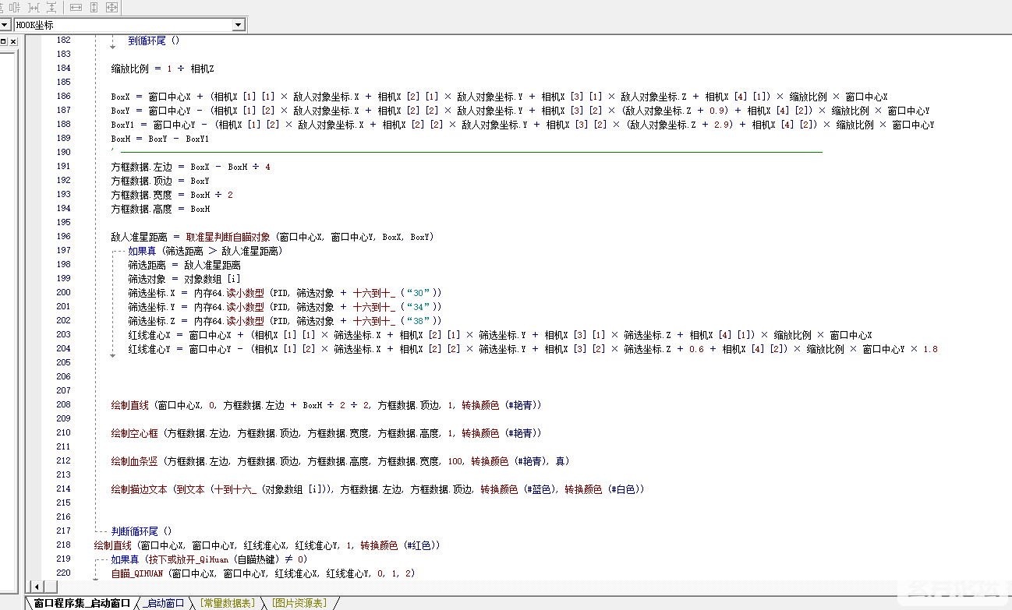The width and height of the screenshot is (1012, 610).
Task: Click the BoxH = BoxY - BoxY1 line
Action: coord(160,139)
